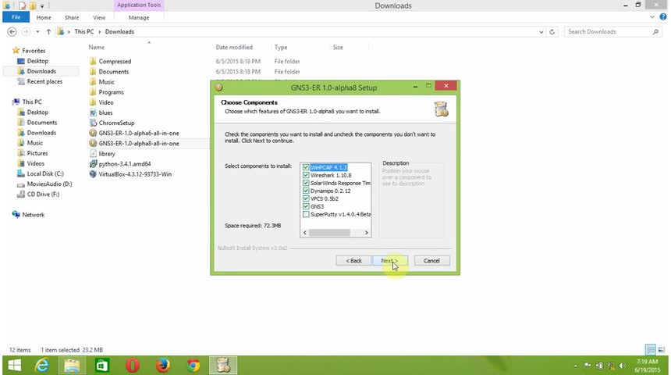671x375 pixels.
Task: Enable SuperPutty v1.4.0.4 Beta component
Action: pos(306,214)
